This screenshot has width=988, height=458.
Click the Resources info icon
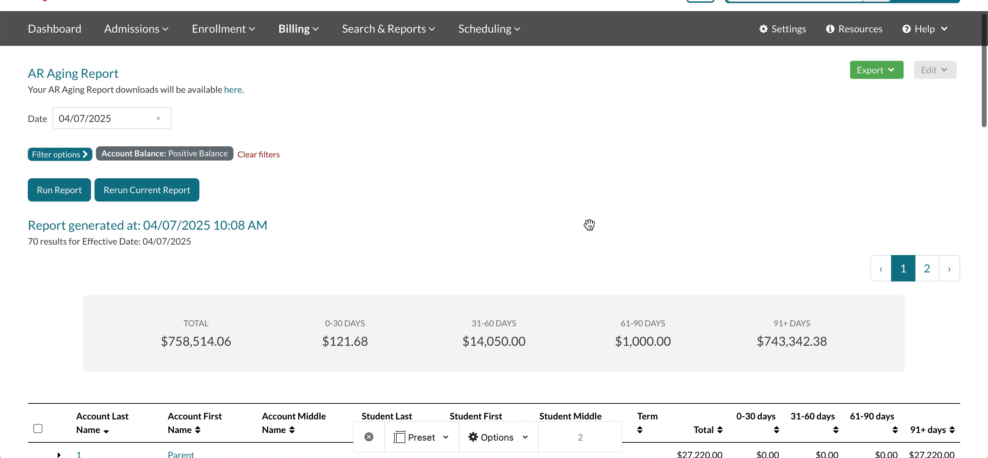coord(830,29)
